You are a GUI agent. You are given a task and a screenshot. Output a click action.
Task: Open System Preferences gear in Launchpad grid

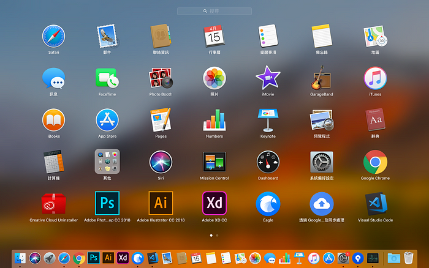[x=322, y=162]
